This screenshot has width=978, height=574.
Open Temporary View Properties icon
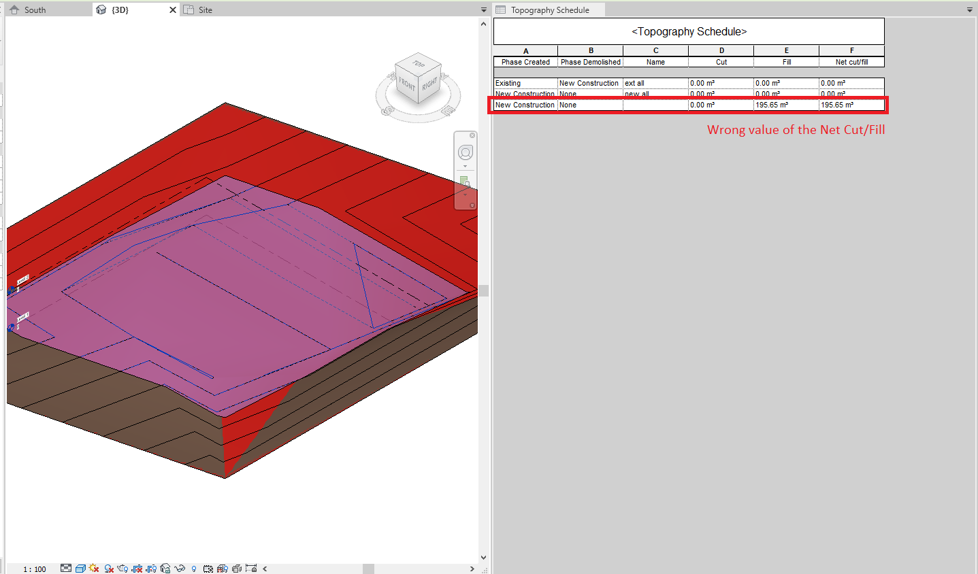pos(208,568)
